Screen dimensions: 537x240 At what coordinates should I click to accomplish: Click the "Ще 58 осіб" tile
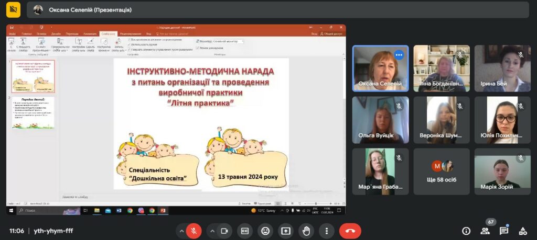(x=442, y=172)
